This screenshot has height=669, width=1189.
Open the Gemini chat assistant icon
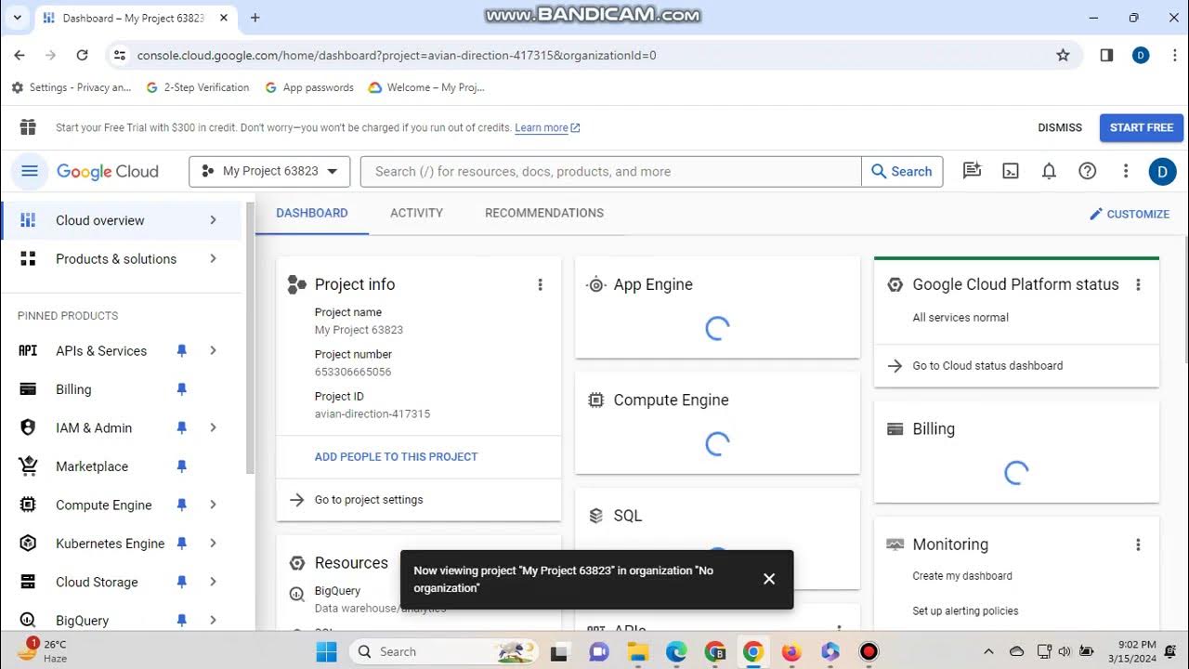tap(973, 171)
